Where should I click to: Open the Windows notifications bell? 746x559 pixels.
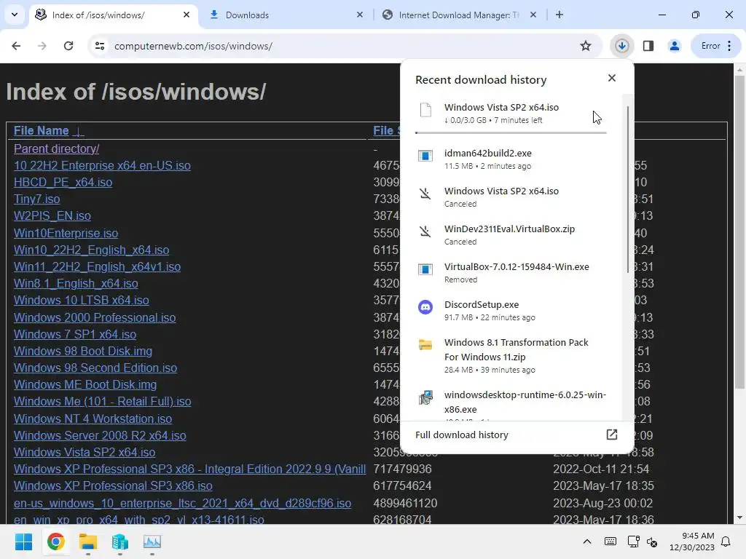point(726,542)
